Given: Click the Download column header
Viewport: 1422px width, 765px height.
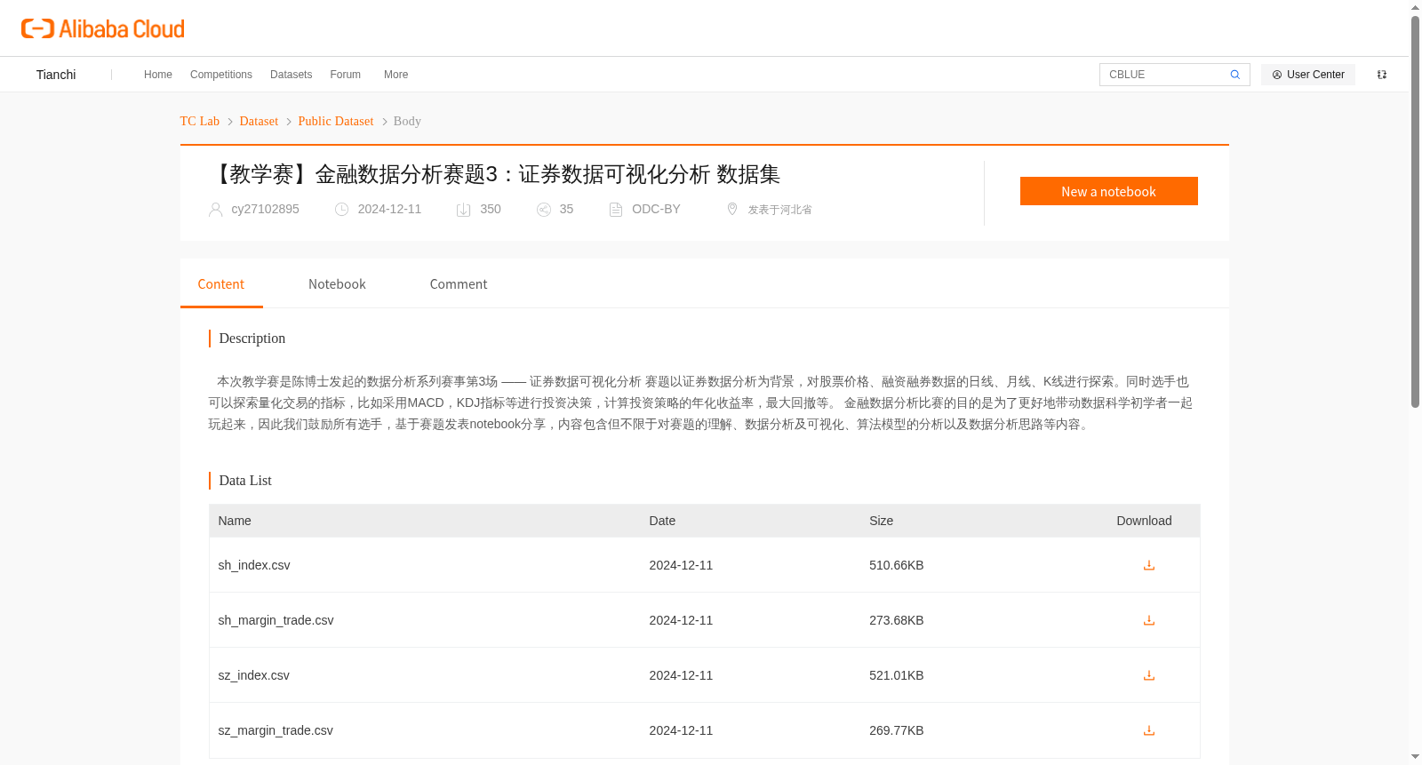Looking at the screenshot, I should tap(1145, 521).
